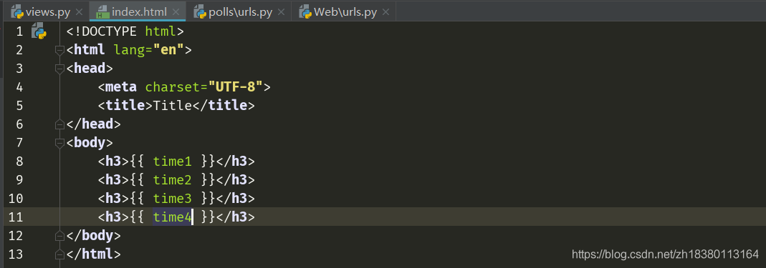The width and height of the screenshot is (766, 268).
Task: Close the Web\urls.py tab
Action: point(386,12)
